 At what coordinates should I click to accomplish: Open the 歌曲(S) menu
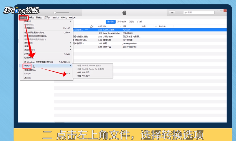point(39,18)
